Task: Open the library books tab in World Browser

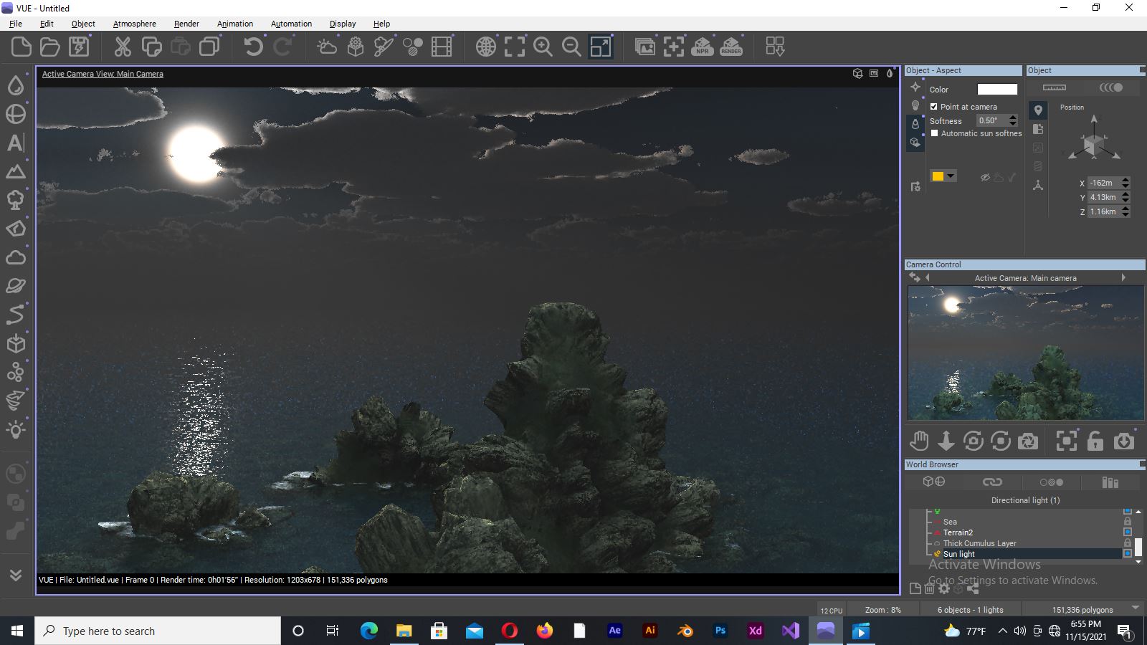Action: [x=1110, y=482]
